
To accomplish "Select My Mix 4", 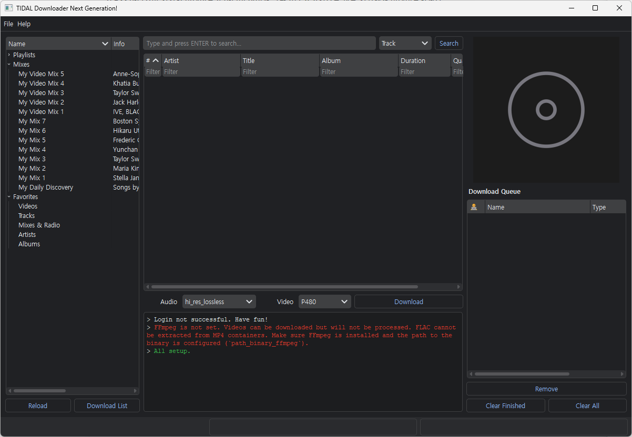I will coord(32,149).
